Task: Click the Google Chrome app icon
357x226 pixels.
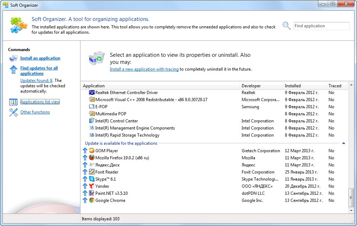Action: coord(92,200)
